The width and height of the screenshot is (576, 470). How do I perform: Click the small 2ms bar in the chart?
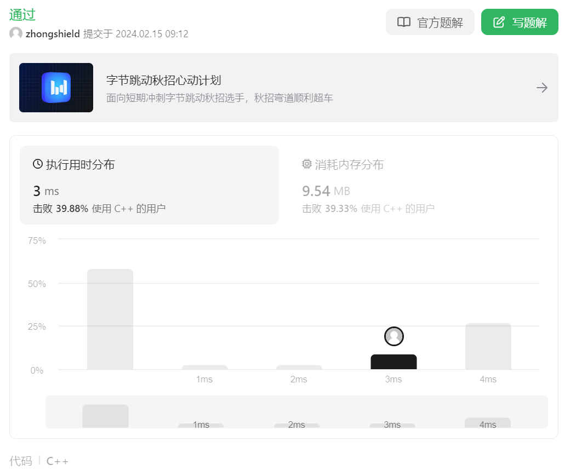299,367
